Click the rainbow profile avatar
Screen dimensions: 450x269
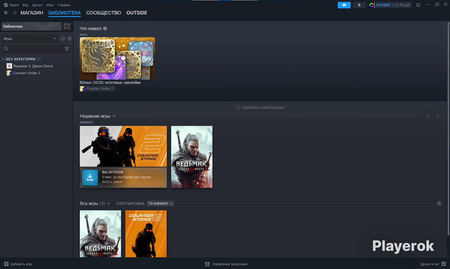[371, 5]
